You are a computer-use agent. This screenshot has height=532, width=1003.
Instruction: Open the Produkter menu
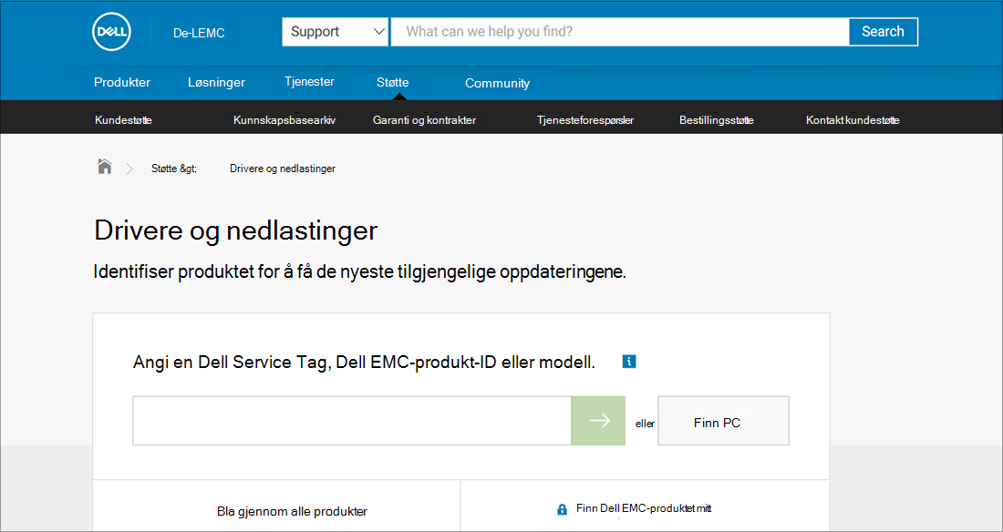[x=122, y=82]
